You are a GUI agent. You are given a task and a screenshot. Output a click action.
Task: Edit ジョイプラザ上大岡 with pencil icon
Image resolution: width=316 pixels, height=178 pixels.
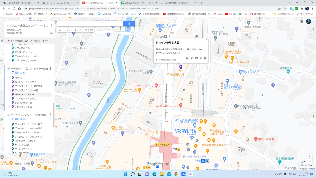(x=192, y=58)
